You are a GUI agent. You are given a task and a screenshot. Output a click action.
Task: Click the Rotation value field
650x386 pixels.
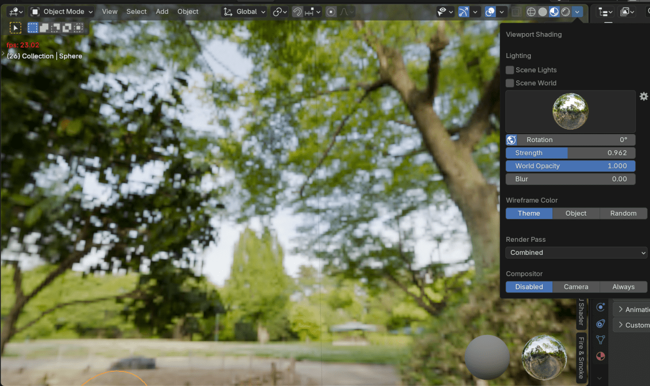[x=576, y=140]
